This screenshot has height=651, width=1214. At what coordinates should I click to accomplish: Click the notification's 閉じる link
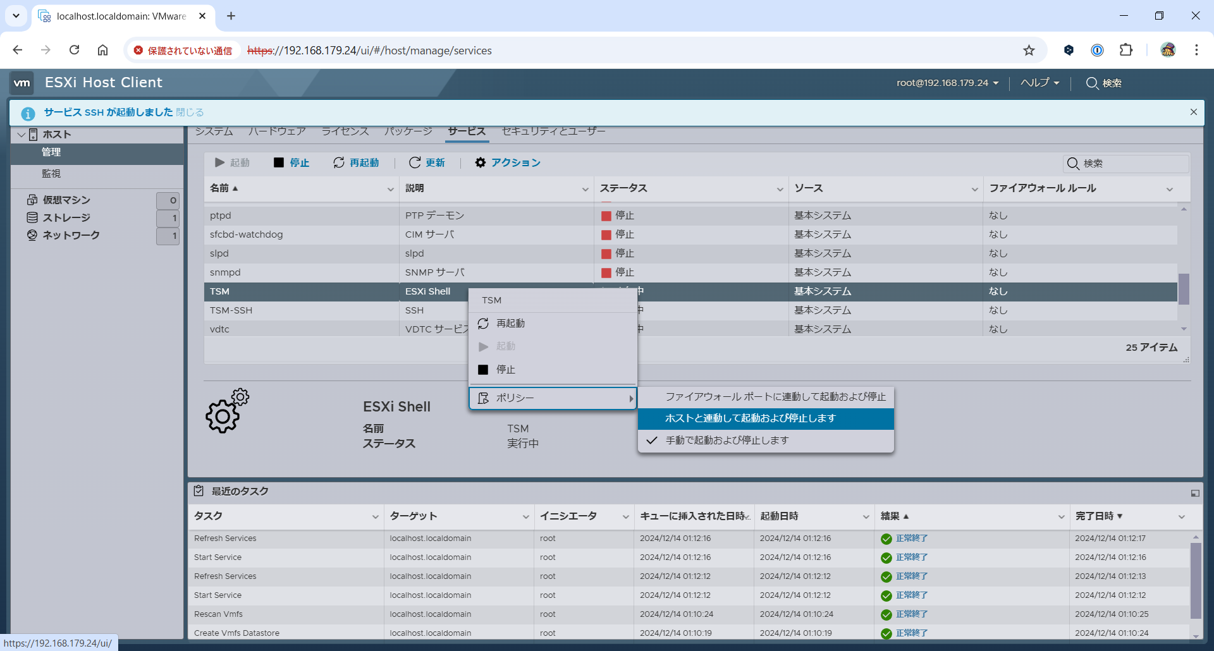coord(190,112)
